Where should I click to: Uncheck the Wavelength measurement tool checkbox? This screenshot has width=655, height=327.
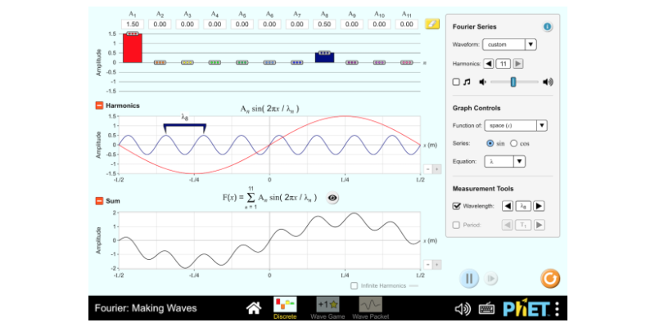pyautogui.click(x=456, y=206)
